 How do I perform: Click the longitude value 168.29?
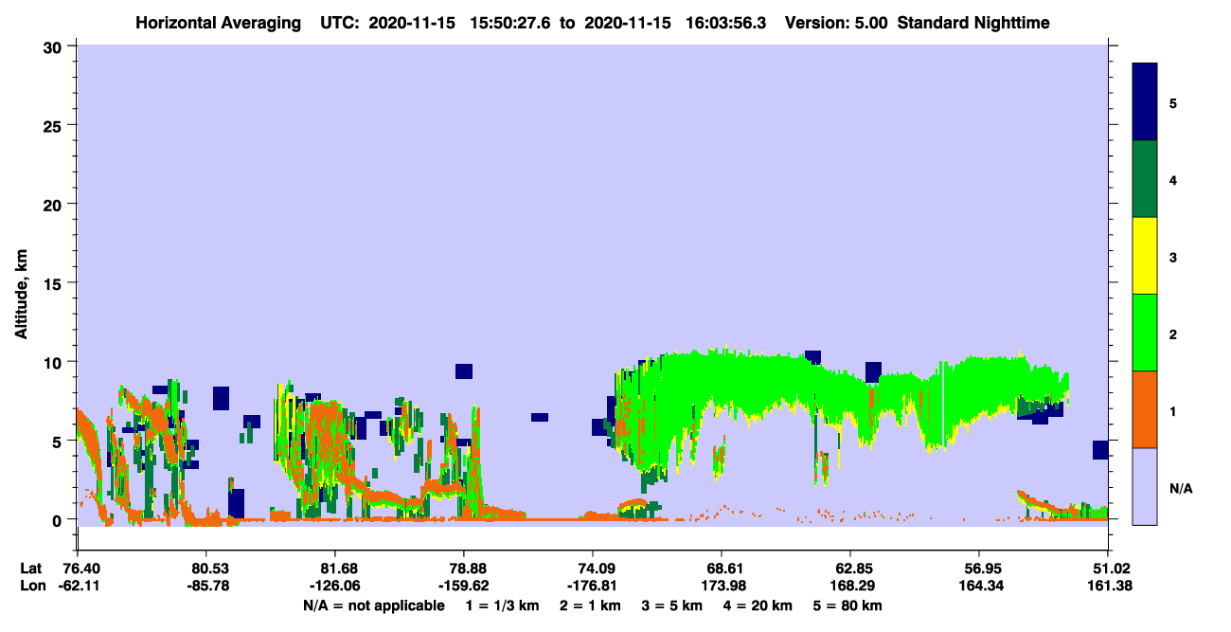click(850, 587)
